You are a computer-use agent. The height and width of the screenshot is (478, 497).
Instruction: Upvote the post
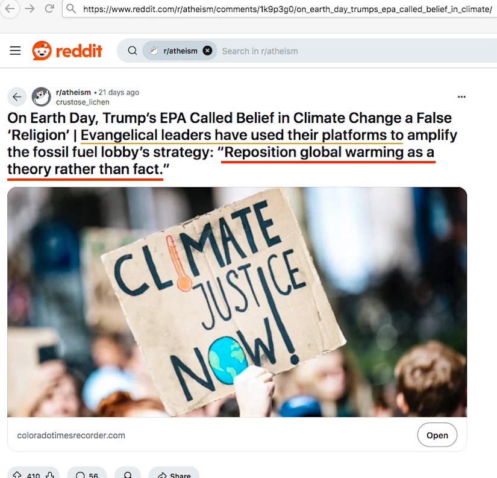(x=16, y=475)
